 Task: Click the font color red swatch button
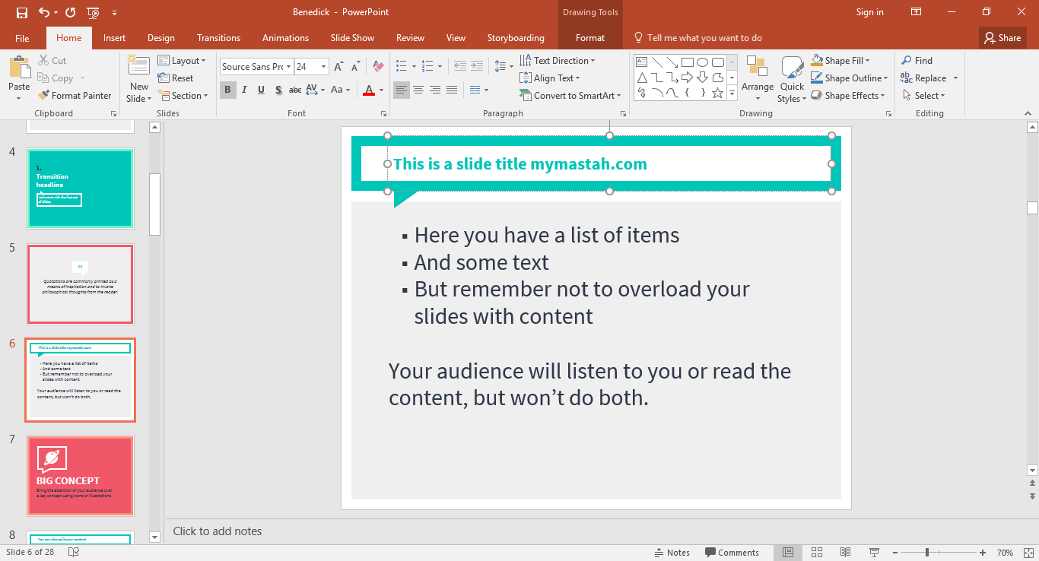[369, 90]
